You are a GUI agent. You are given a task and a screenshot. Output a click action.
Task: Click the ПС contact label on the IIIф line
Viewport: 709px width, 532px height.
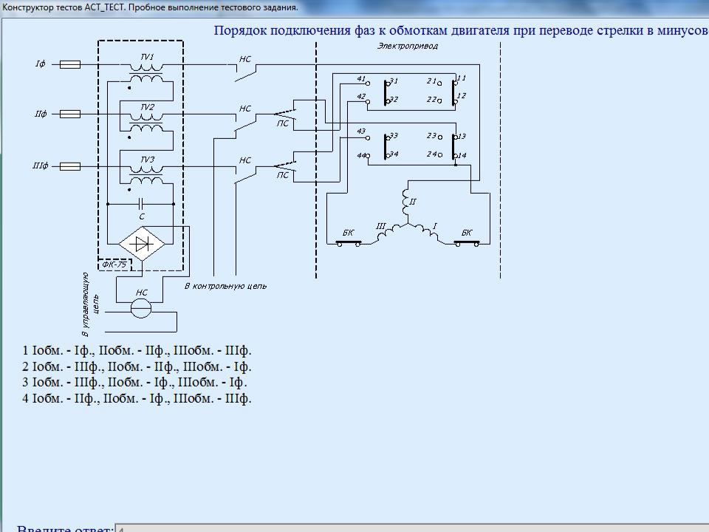point(283,175)
